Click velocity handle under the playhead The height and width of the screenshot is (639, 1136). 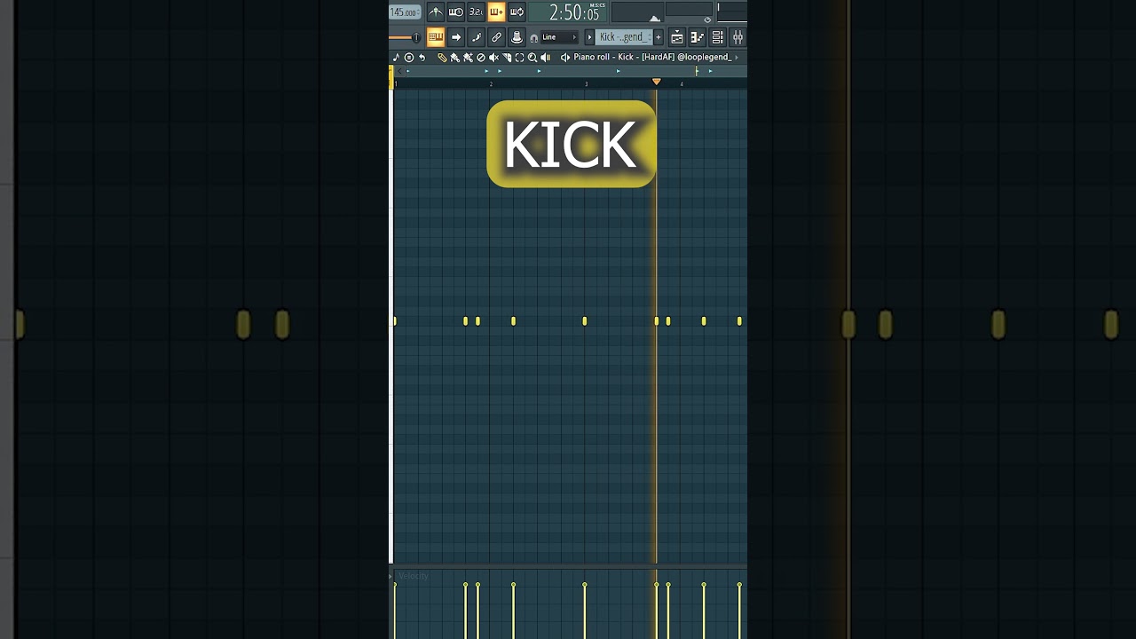pos(657,585)
